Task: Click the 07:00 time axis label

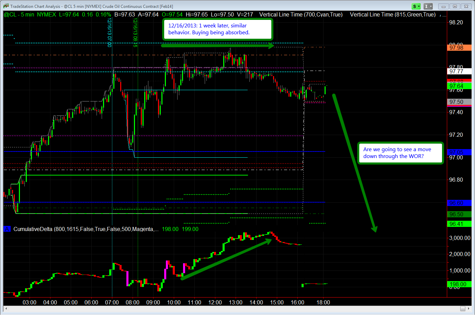Action: 112,302
